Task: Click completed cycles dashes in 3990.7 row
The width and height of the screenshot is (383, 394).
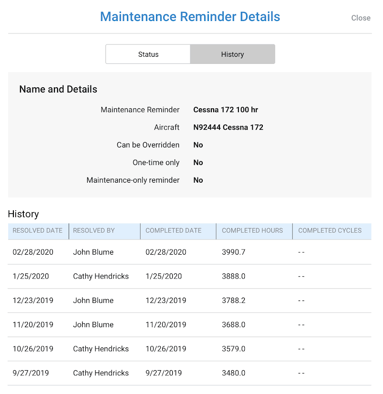Action: coord(301,252)
